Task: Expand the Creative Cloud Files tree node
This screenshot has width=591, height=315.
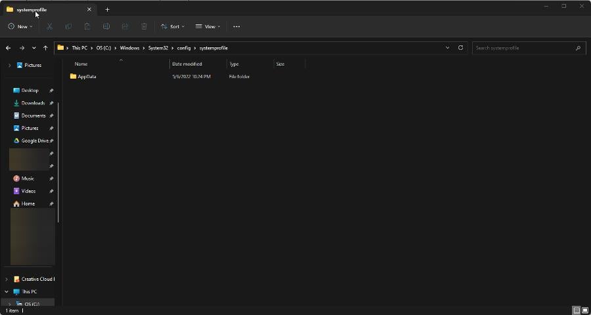Action: [7, 279]
